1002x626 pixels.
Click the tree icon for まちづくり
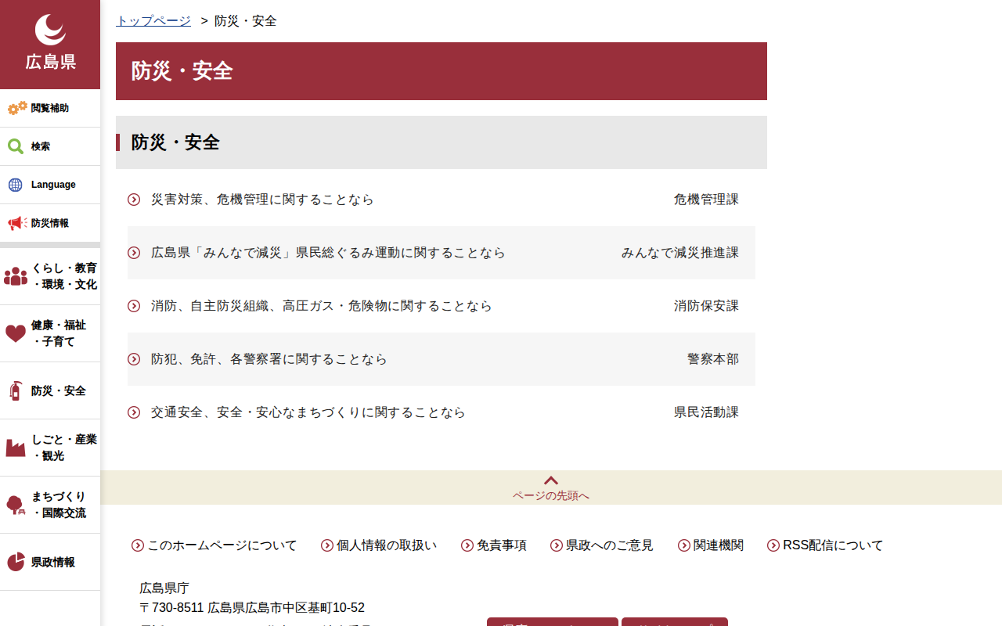16,505
